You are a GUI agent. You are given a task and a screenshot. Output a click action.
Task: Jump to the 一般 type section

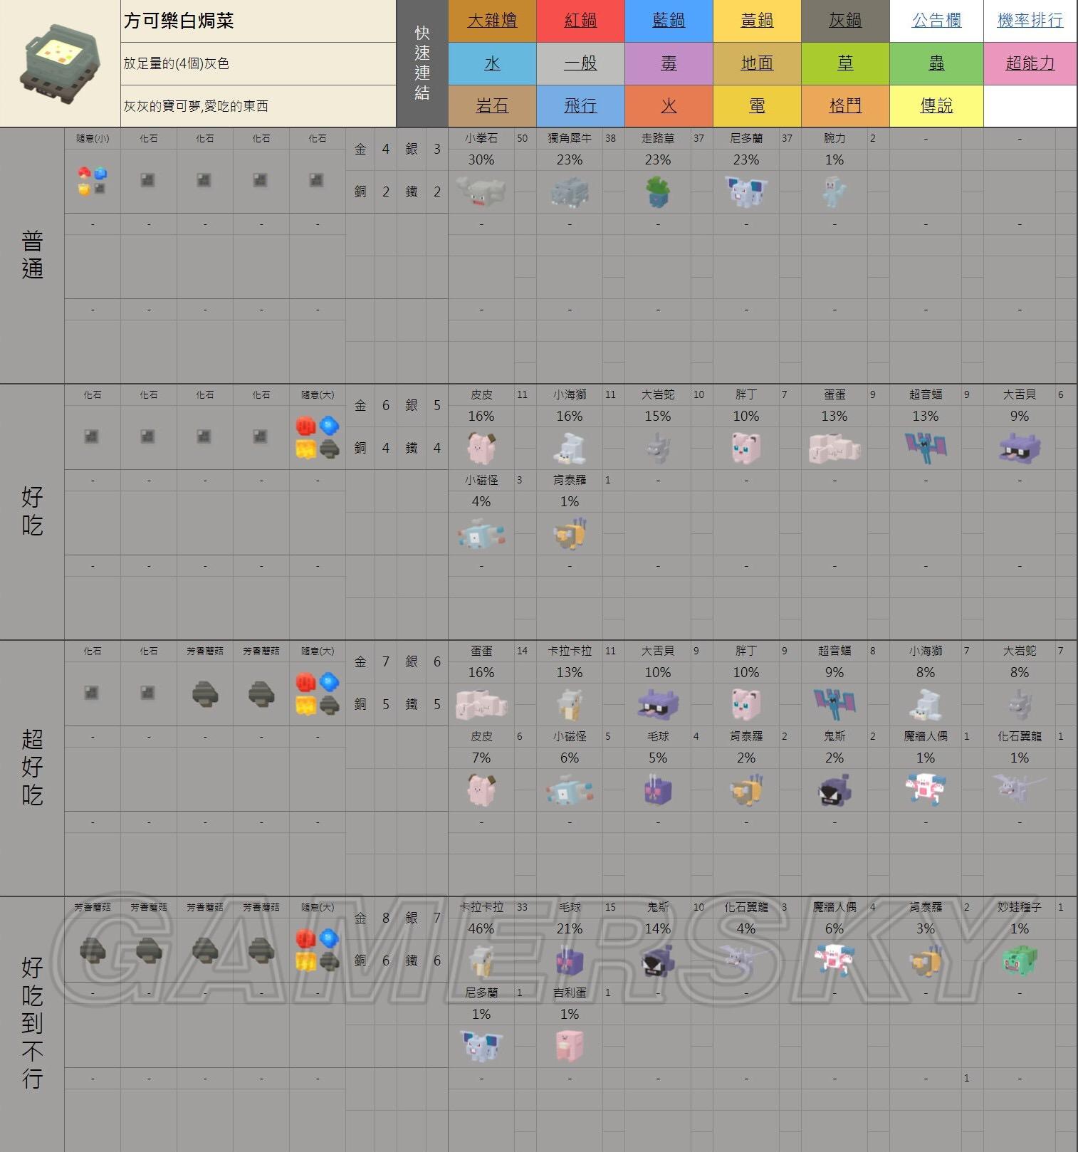point(580,63)
